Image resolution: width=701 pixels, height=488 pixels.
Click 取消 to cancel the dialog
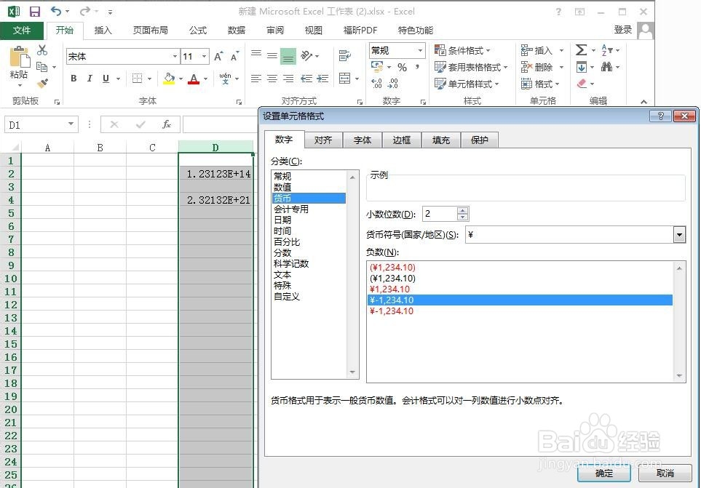point(665,473)
